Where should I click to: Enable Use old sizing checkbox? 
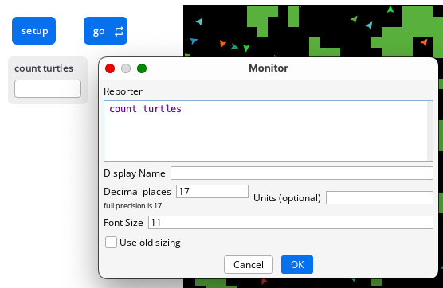click(x=111, y=243)
